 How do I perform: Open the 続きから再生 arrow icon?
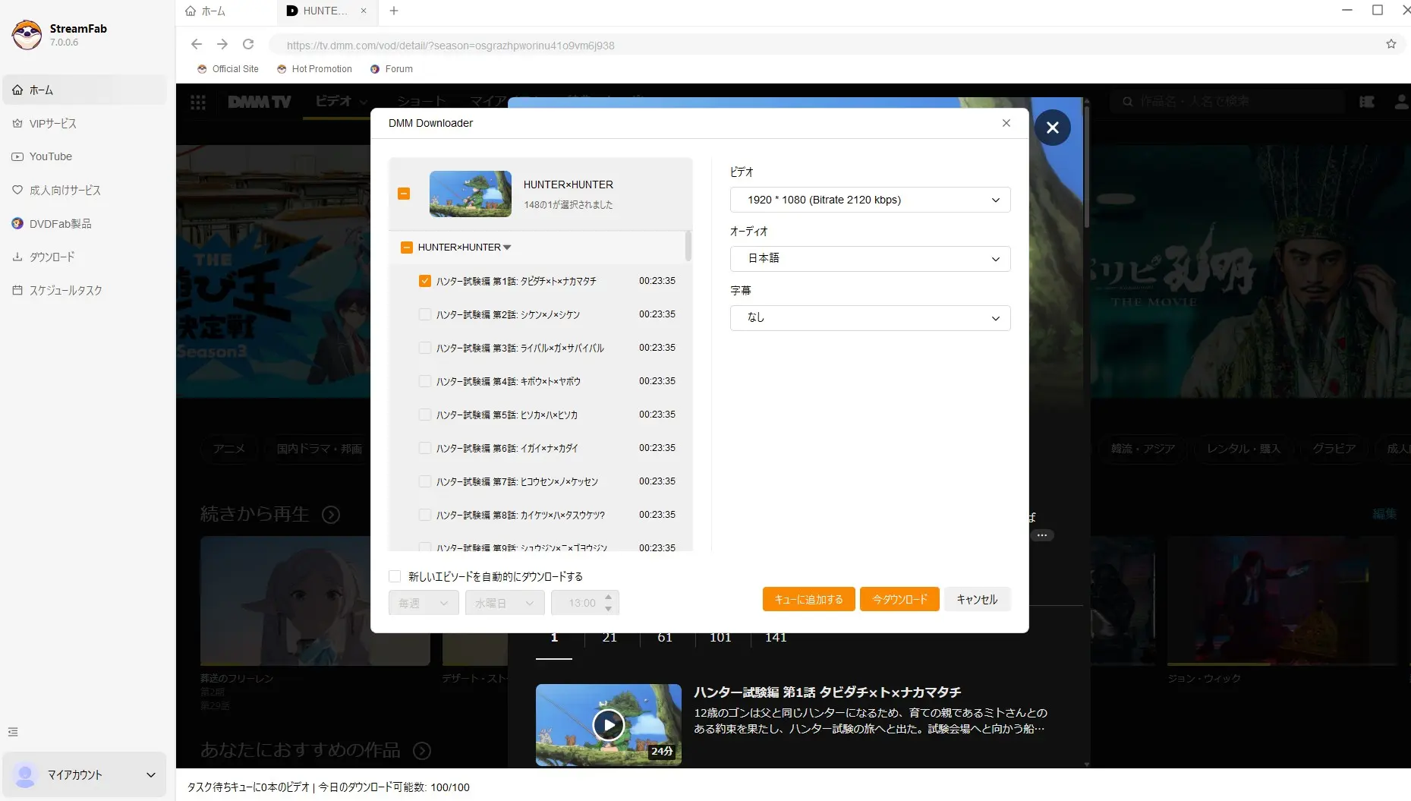331,515
